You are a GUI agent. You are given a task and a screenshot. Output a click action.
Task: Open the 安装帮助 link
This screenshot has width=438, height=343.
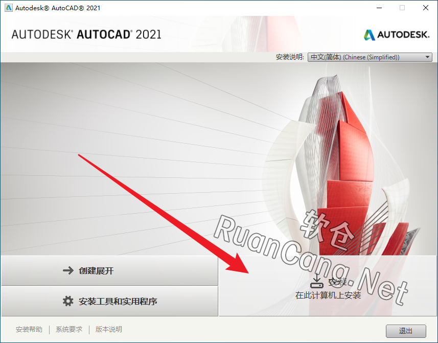click(29, 330)
